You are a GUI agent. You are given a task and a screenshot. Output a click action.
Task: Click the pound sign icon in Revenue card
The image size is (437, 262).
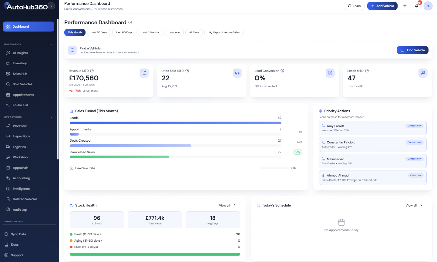144,73
